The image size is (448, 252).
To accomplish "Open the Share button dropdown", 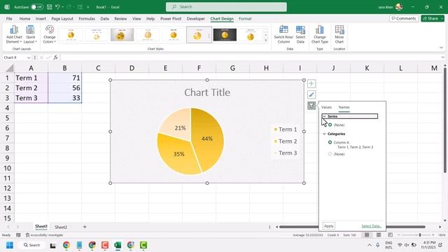I will coord(442,19).
